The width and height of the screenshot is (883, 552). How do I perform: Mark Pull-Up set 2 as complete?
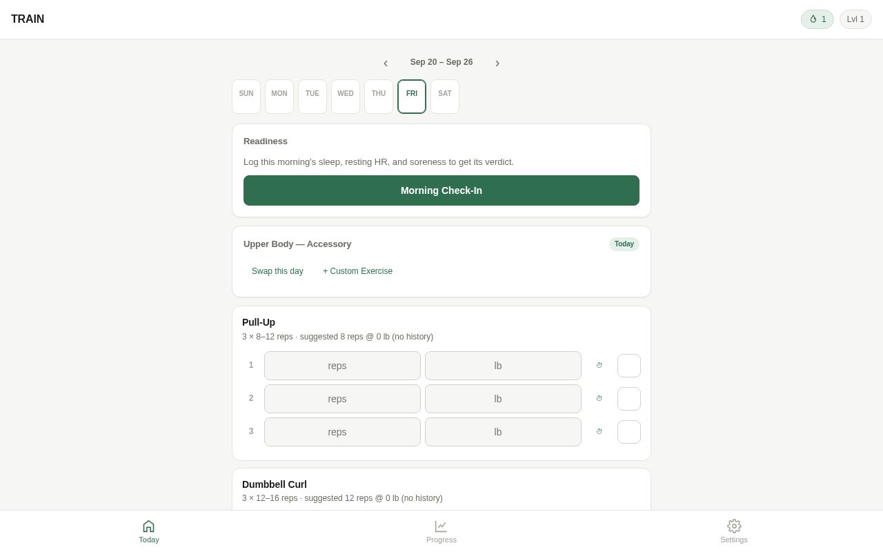[x=629, y=399]
